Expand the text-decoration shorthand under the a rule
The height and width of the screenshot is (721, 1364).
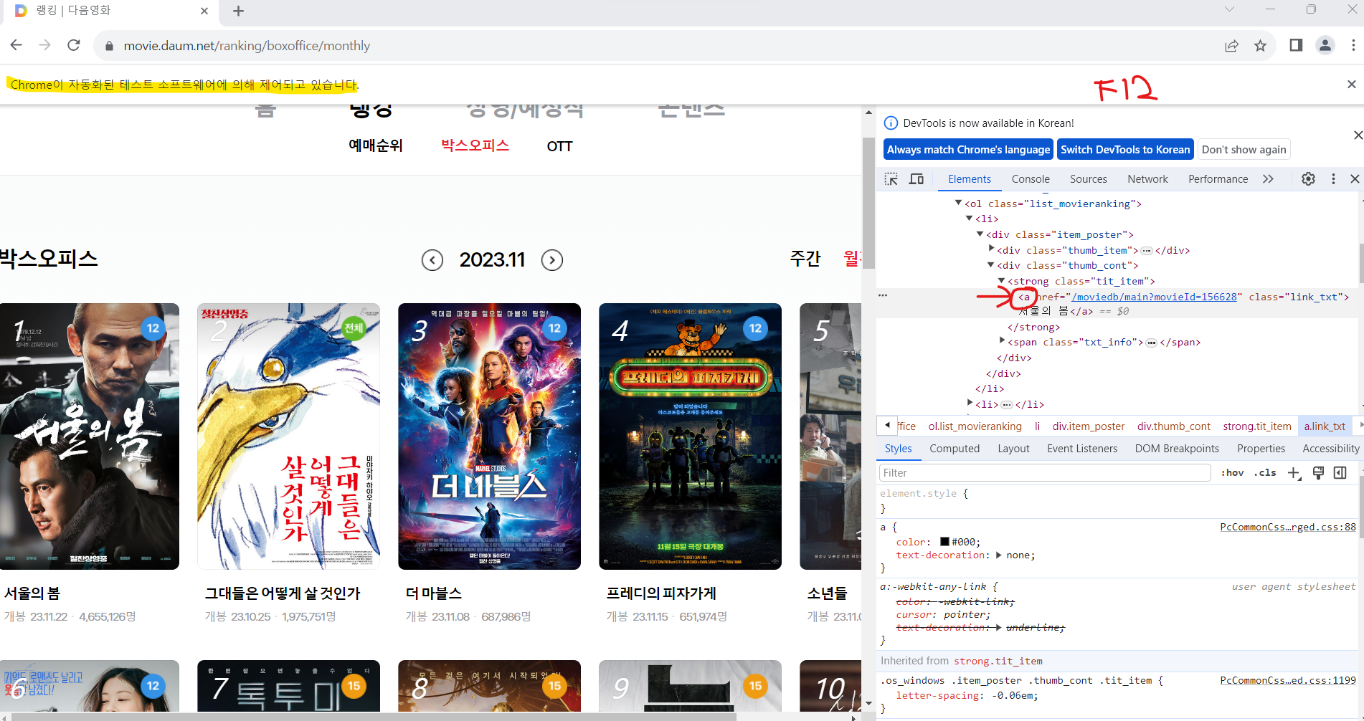coord(998,555)
